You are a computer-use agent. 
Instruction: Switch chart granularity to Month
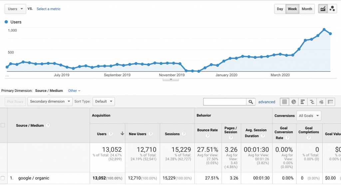click(307, 9)
